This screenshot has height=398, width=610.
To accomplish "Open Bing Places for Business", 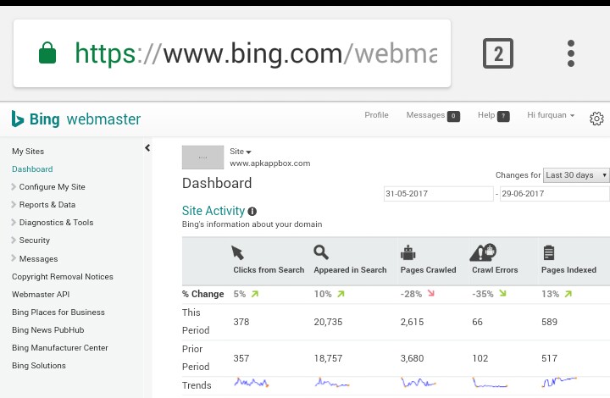I will 58,312.
